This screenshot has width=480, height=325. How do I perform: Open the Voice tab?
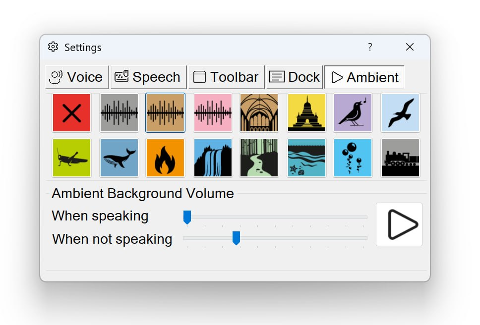point(77,77)
